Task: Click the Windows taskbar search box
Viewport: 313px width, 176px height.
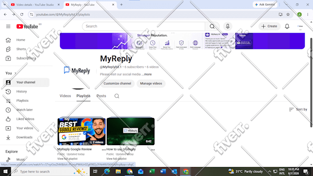Action: click(x=50, y=171)
